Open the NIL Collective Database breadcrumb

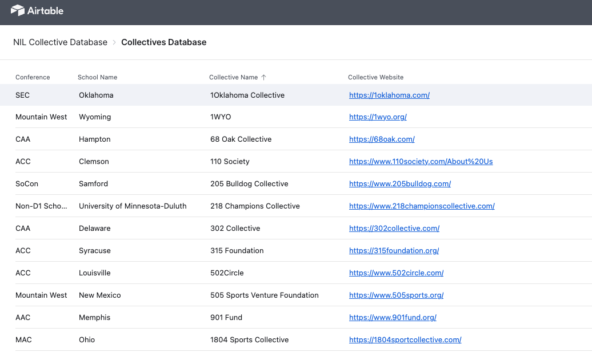pos(60,42)
